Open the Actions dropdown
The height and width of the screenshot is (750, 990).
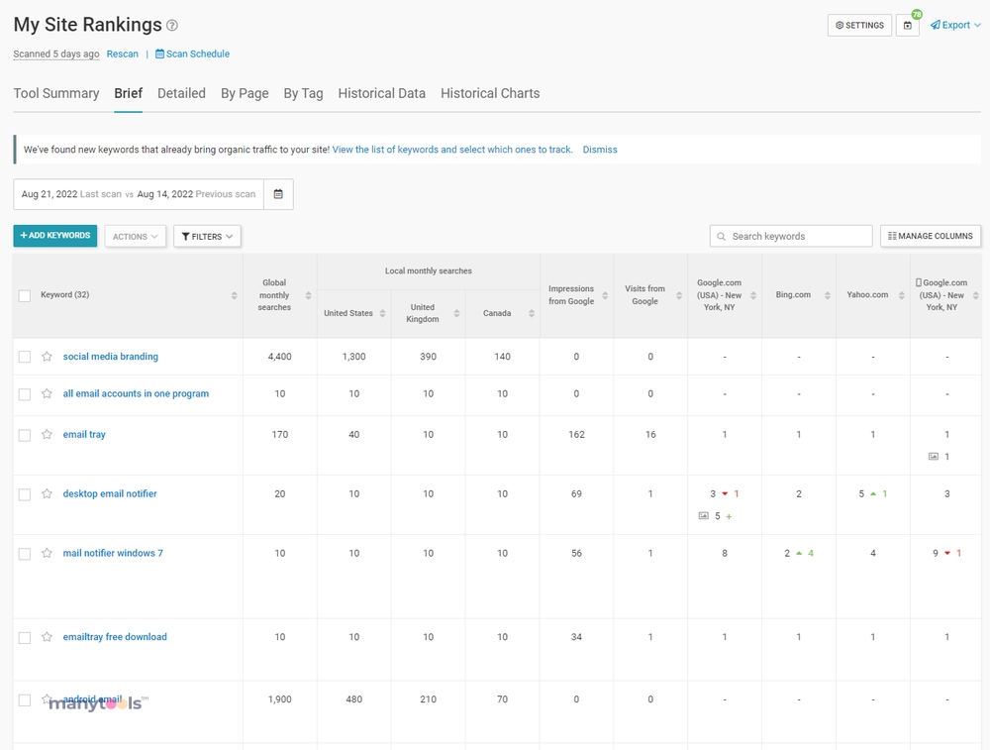[x=135, y=237]
